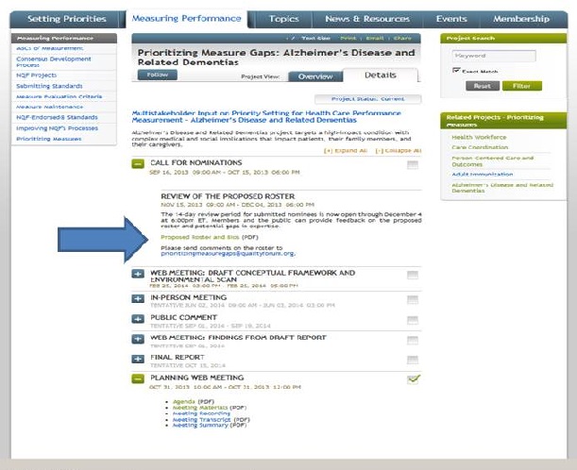Collapse the Call for Nominations section
Screen dimensions: 577x470
tap(139, 164)
